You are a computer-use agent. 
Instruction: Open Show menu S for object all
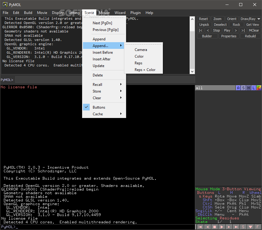(243, 88)
